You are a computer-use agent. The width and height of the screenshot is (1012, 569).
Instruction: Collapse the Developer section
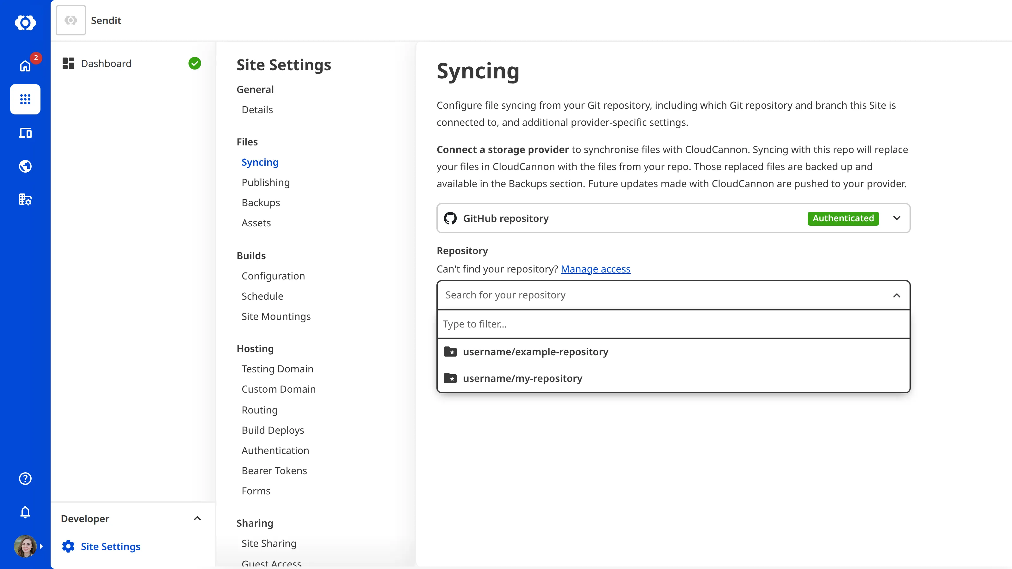pyautogui.click(x=197, y=518)
